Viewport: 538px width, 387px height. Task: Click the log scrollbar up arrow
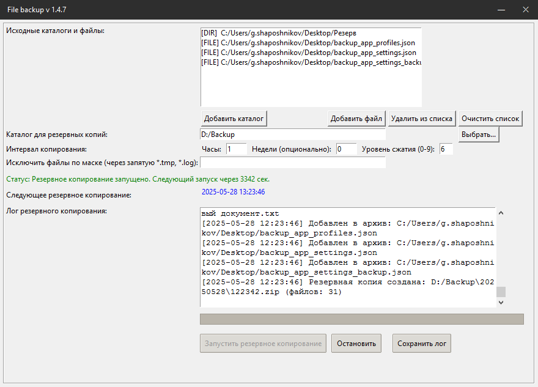[501, 213]
